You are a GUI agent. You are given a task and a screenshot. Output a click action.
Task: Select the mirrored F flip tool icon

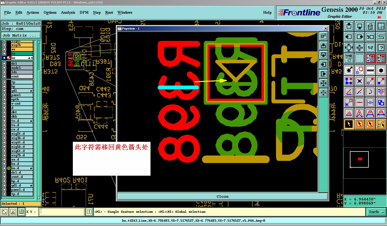point(381,92)
